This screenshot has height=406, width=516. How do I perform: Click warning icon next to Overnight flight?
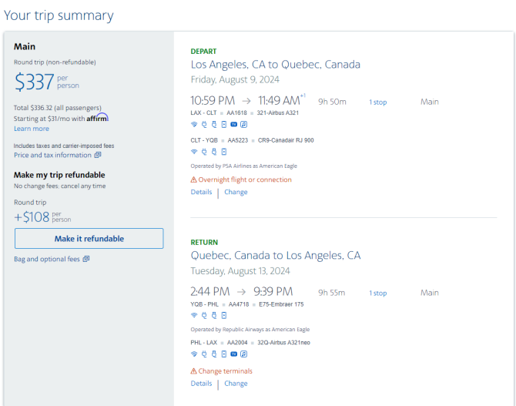coord(193,180)
